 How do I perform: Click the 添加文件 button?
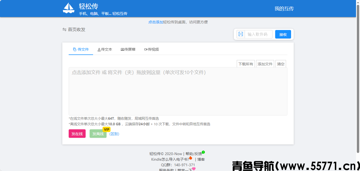pos(265,64)
